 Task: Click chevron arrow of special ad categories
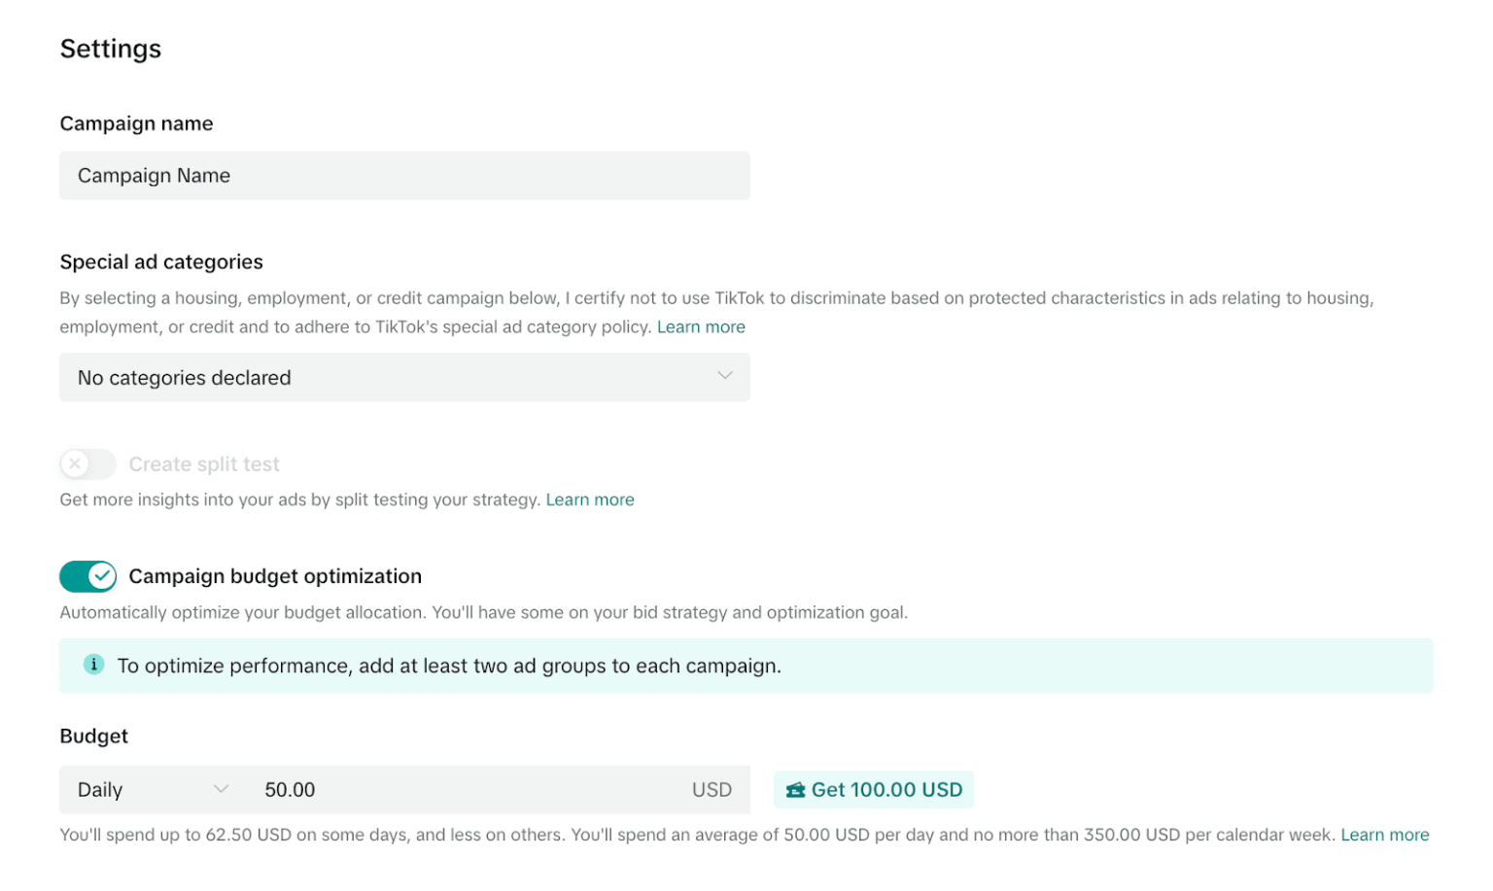click(x=724, y=376)
